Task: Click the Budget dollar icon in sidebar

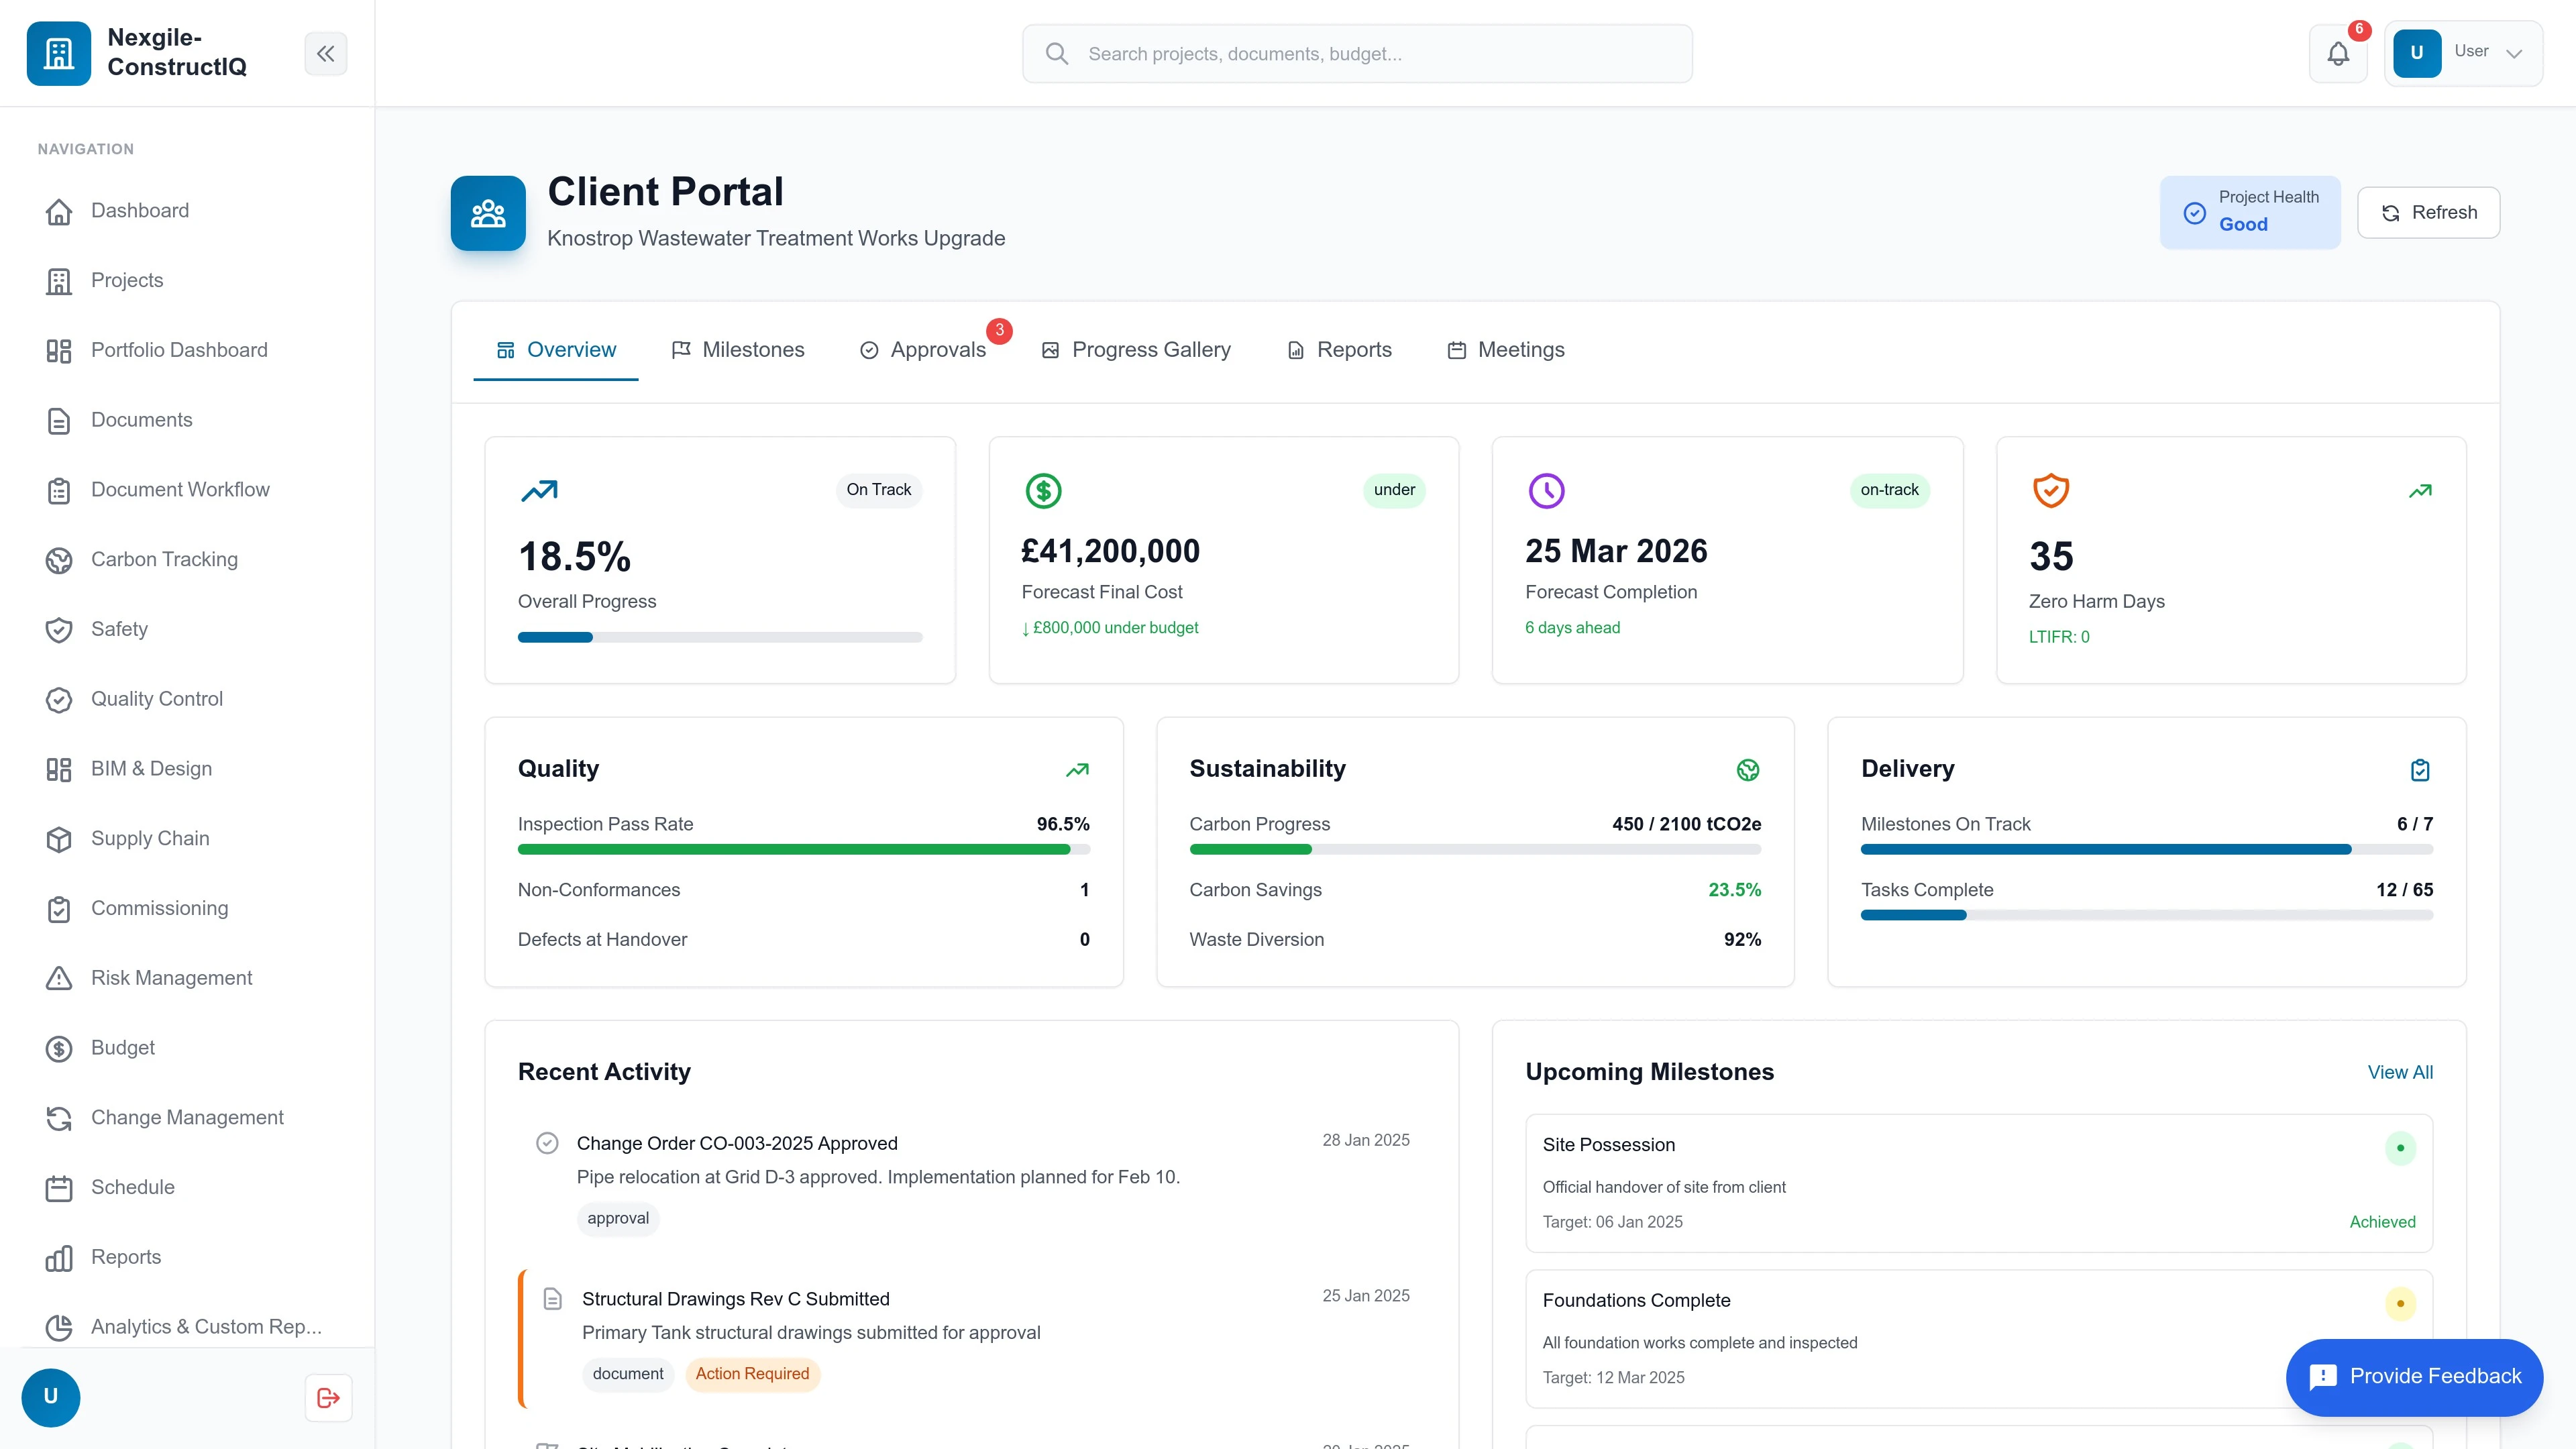Action: coord(59,1048)
